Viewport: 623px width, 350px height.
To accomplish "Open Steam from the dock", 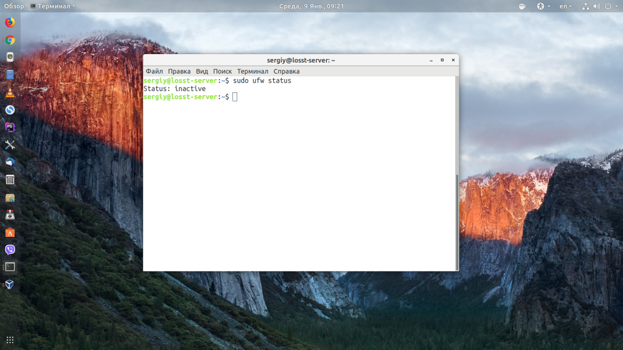I will tap(10, 109).
